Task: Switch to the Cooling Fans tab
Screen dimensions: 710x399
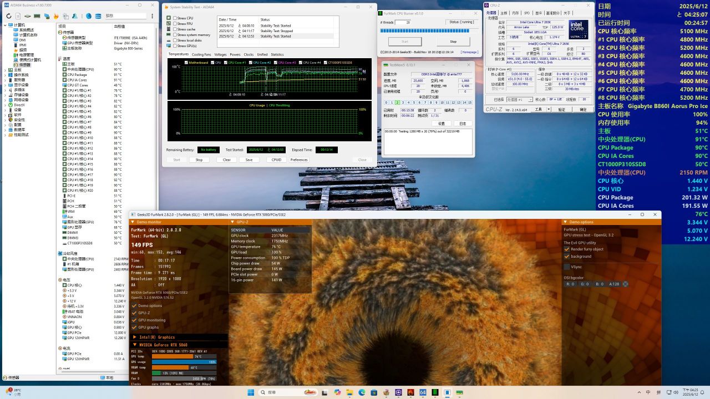Action: [x=201, y=54]
